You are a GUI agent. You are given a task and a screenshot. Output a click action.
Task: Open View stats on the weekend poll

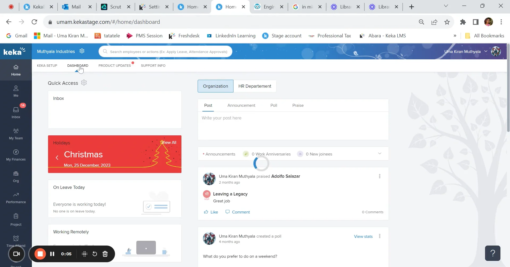point(363,236)
